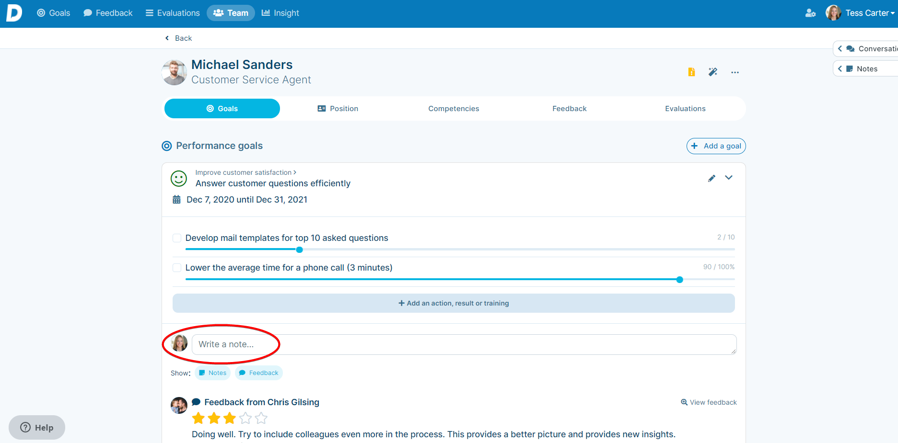Click the 90 / 100% progress value
This screenshot has width=898, height=443.
click(x=719, y=267)
